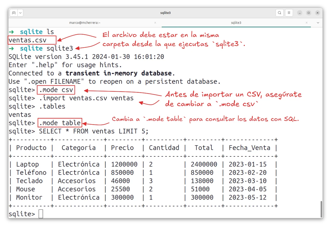The height and width of the screenshot is (227, 331).
Task: Open the hamburger main menu
Action: (x=289, y=13)
